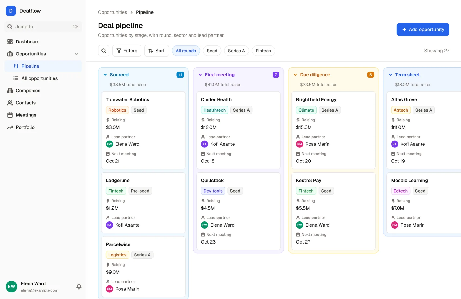Click the Companies building icon
Screen dimensions: 461x299
click(x=10, y=91)
